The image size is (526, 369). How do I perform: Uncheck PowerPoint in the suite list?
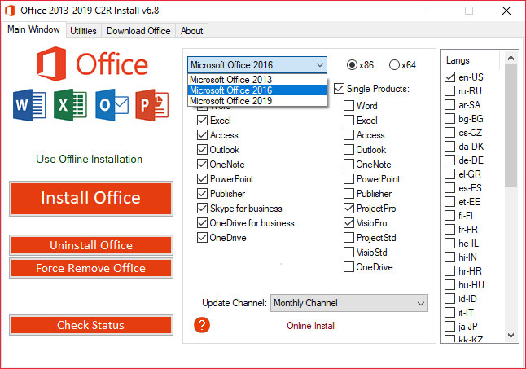pyautogui.click(x=202, y=178)
